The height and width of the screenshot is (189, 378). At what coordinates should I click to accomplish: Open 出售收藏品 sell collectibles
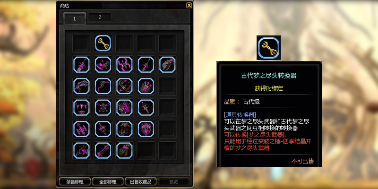[141, 181]
